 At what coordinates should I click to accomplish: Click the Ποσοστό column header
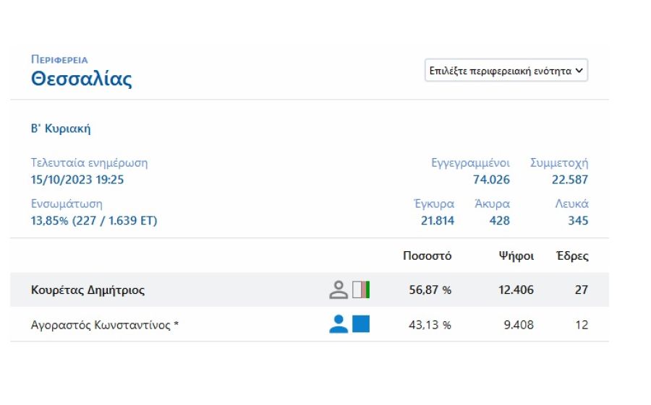pos(427,256)
